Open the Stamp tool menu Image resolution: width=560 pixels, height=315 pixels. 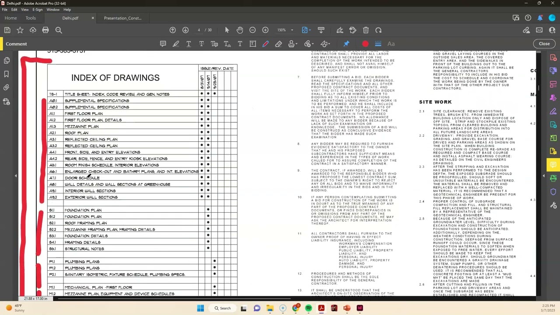click(293, 44)
